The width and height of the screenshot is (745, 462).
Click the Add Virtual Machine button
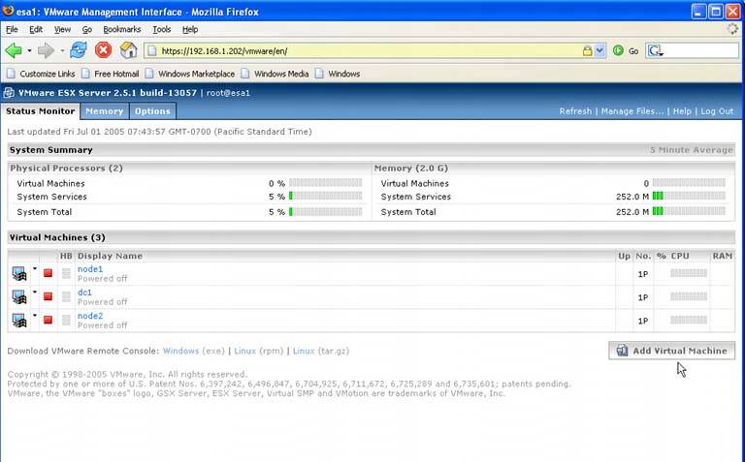pos(671,351)
